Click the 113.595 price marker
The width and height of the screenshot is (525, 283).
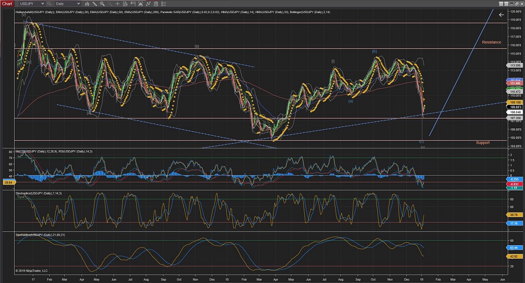tap(515, 66)
